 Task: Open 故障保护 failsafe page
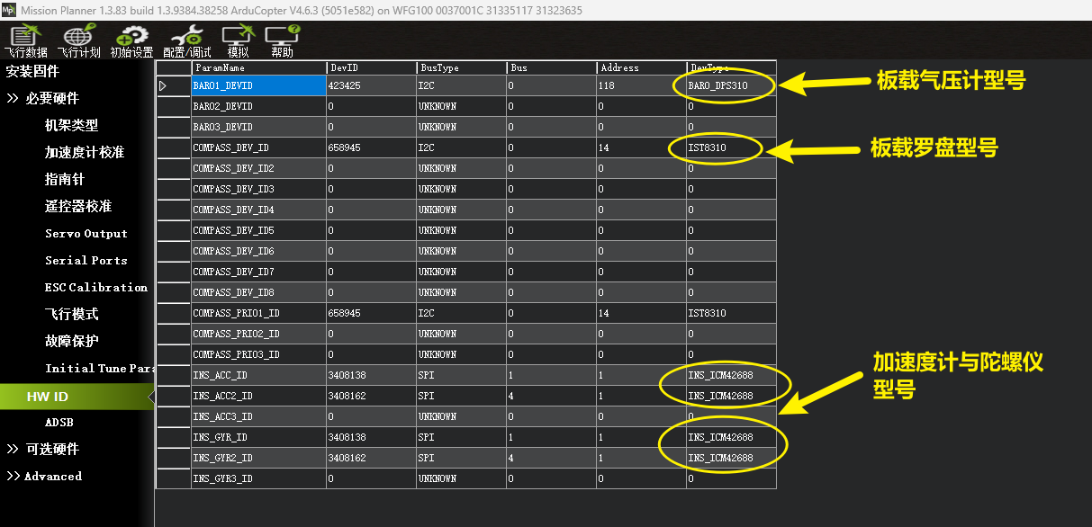click(72, 341)
